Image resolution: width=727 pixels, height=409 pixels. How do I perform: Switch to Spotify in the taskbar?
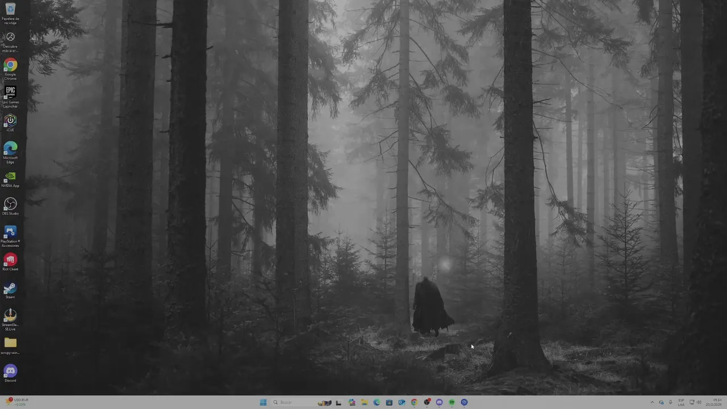[452, 402]
